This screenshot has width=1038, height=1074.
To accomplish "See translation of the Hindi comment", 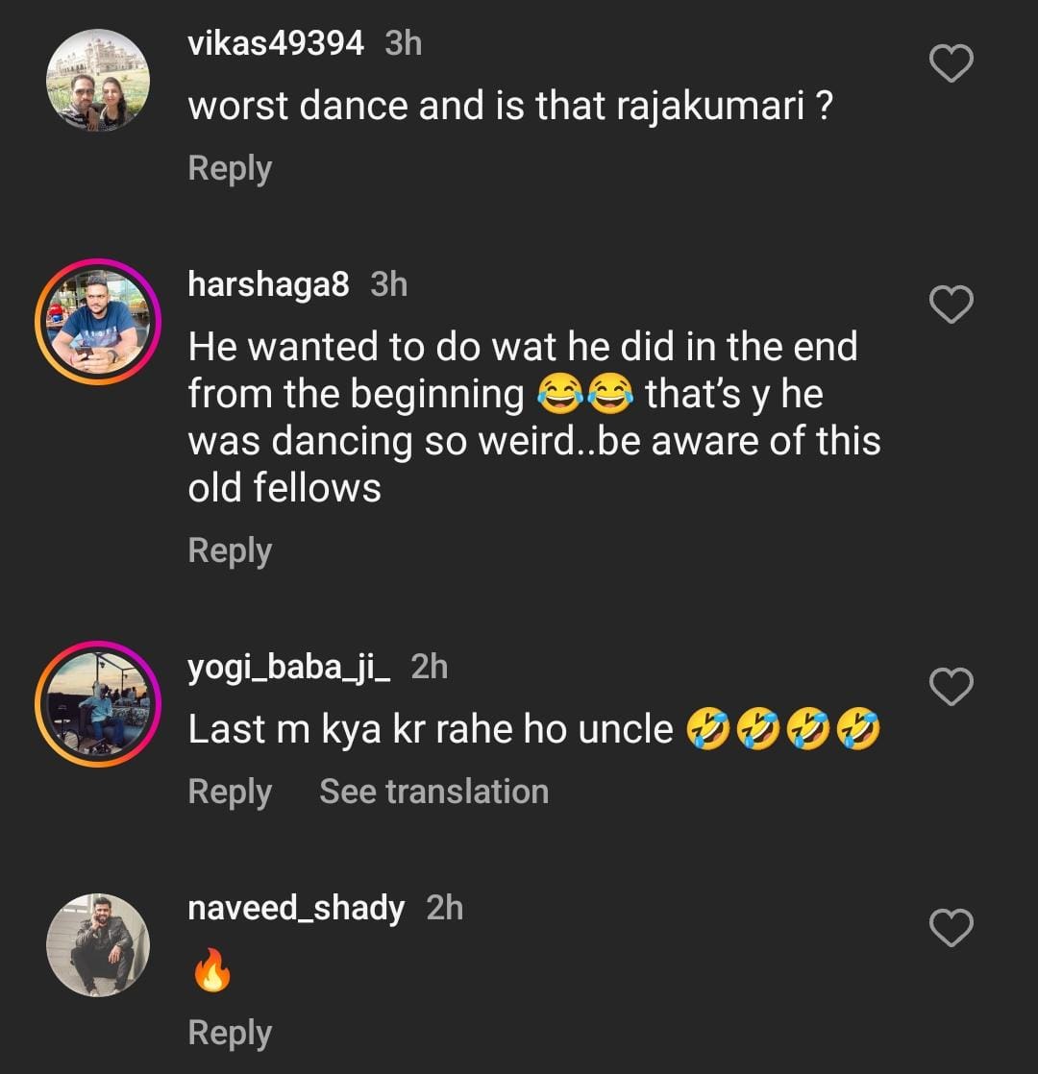I will pyautogui.click(x=433, y=792).
